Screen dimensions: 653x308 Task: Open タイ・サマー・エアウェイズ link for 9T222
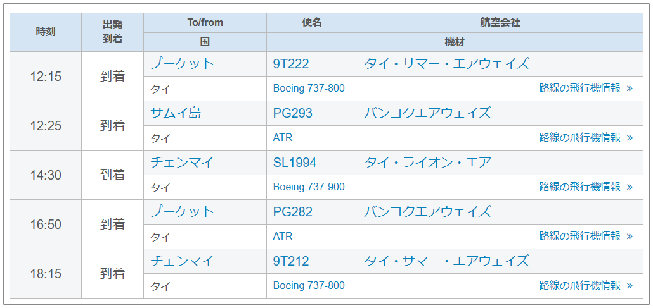[446, 64]
